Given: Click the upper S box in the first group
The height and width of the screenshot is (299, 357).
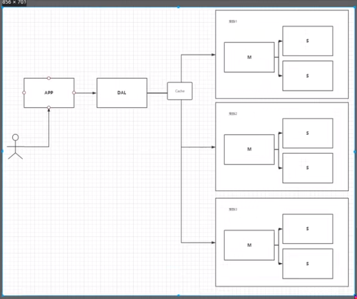Looking at the screenshot, I should click(x=308, y=41).
